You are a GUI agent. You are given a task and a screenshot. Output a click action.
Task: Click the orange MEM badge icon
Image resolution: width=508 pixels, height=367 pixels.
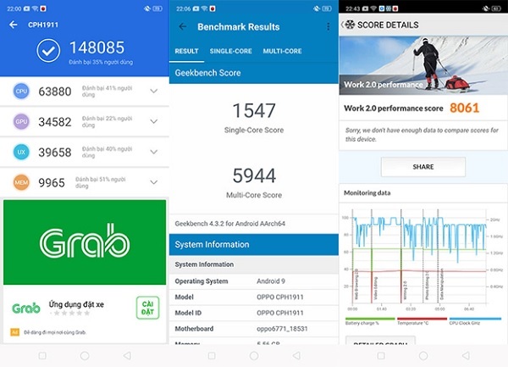pos(22,182)
